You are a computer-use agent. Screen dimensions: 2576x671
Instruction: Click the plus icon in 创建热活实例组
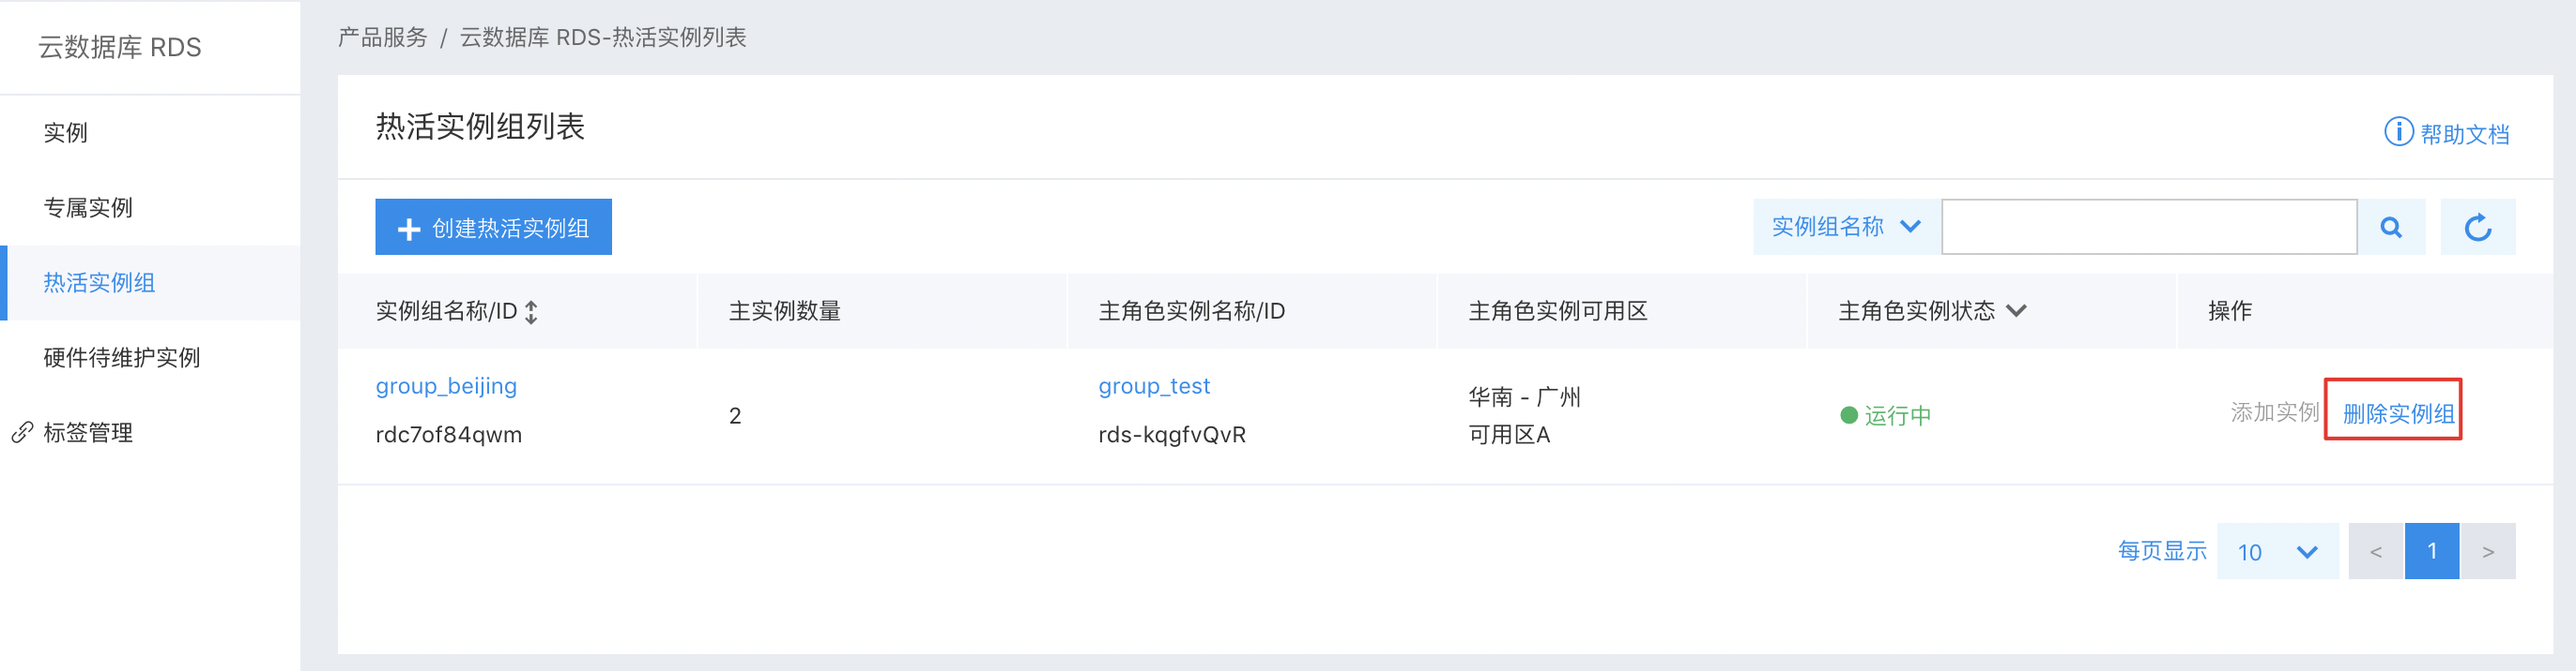pyautogui.click(x=408, y=229)
